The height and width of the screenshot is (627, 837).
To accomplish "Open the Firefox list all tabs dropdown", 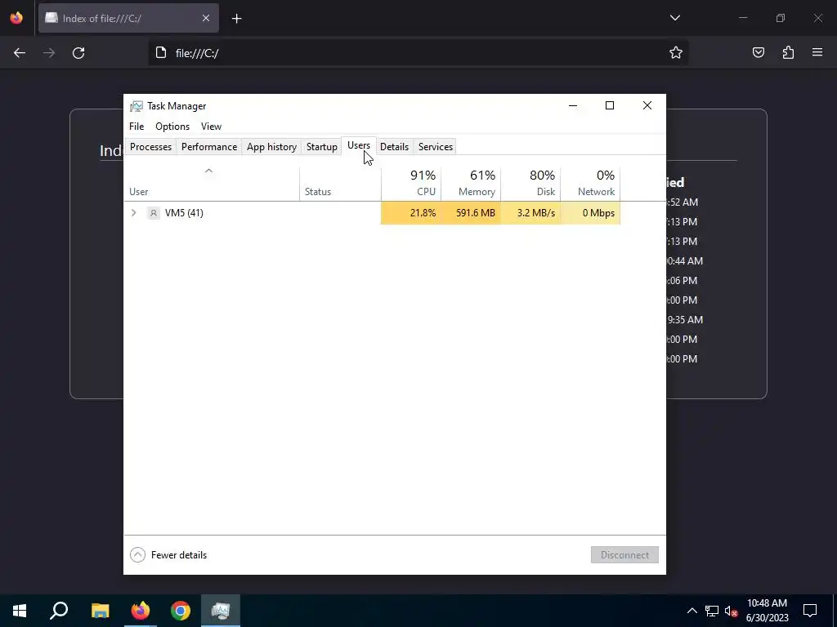I will click(x=674, y=18).
